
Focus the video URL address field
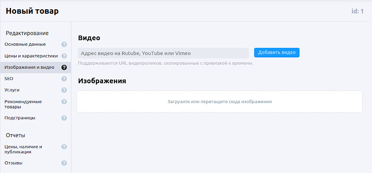[x=163, y=53]
